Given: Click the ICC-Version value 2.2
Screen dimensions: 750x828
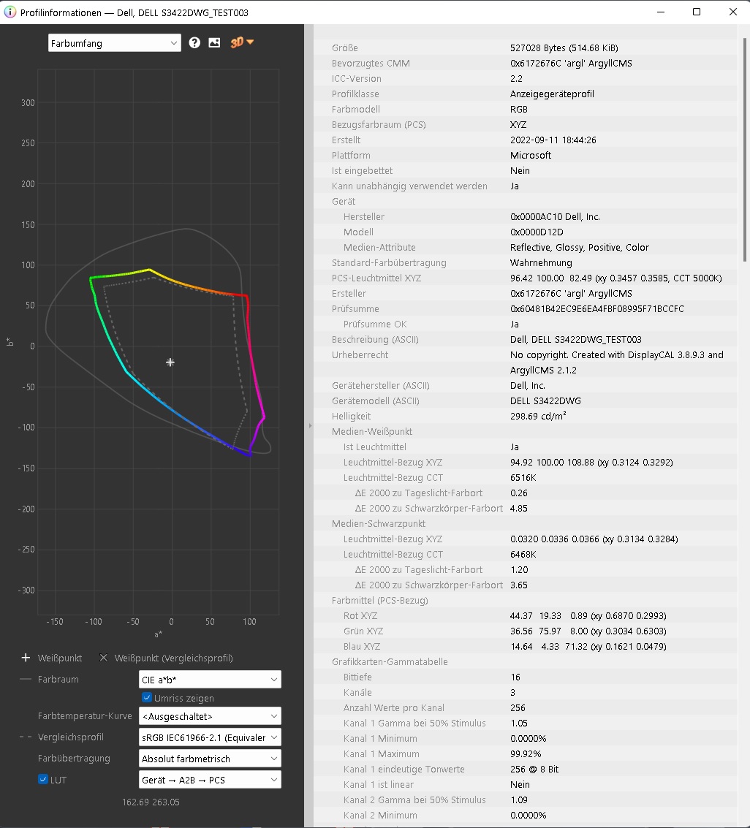Looking at the screenshot, I should pos(516,79).
